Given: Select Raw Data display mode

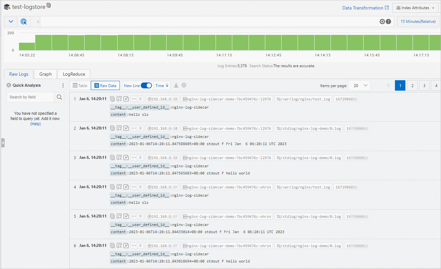Looking at the screenshot, I should [105, 85].
